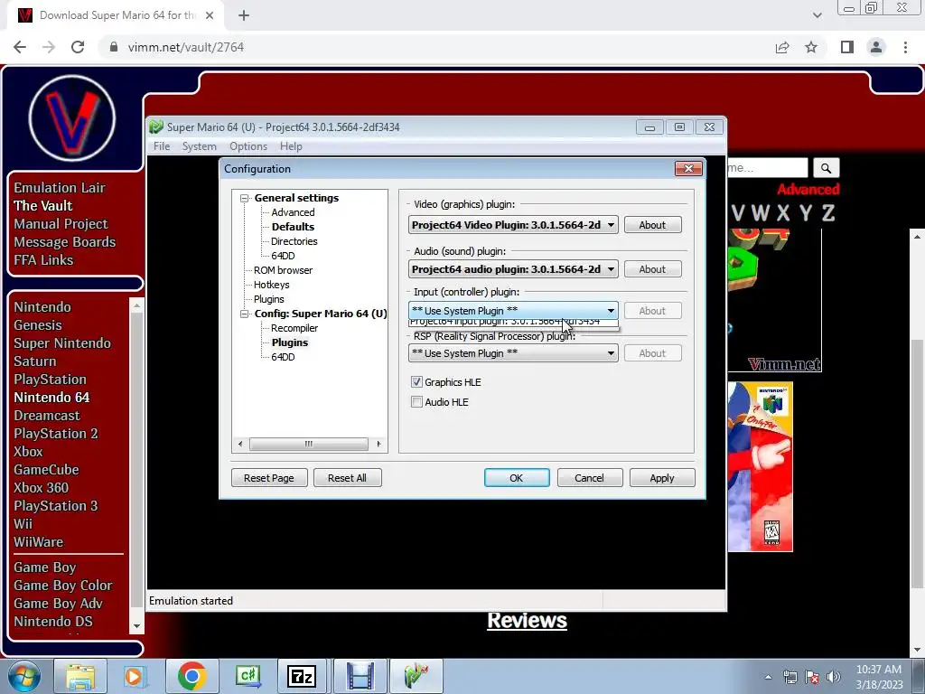
Task: Open Windows Explorer from the taskbar
Action: click(80, 676)
